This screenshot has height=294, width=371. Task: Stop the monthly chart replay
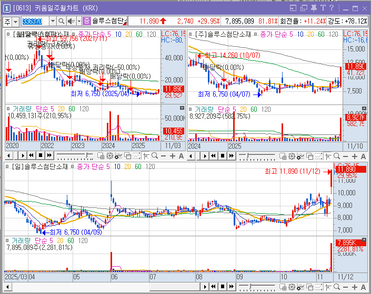tap(41, 155)
